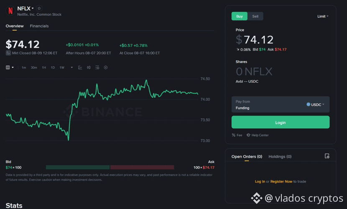Switch to Holdings (0) tab
347x209 pixels.
click(x=280, y=157)
